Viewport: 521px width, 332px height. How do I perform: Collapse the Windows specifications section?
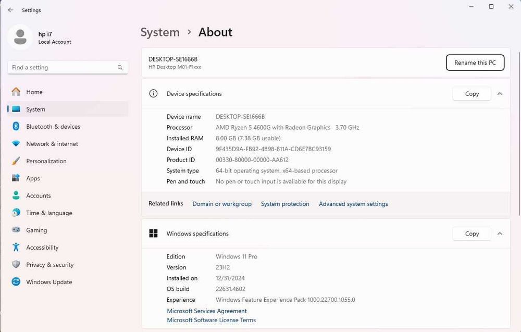500,233
